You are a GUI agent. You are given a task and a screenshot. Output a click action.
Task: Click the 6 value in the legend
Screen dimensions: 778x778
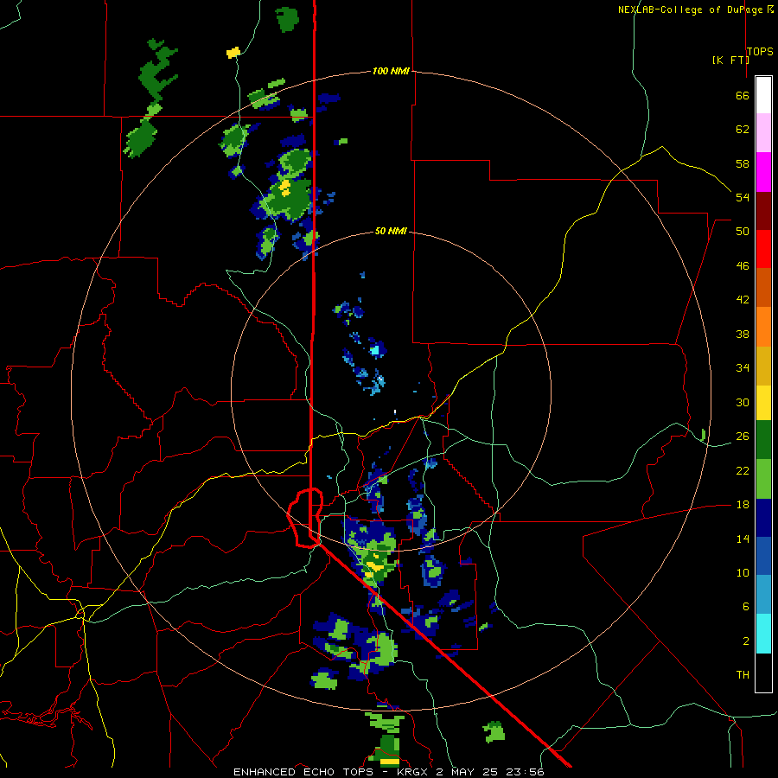pos(746,607)
